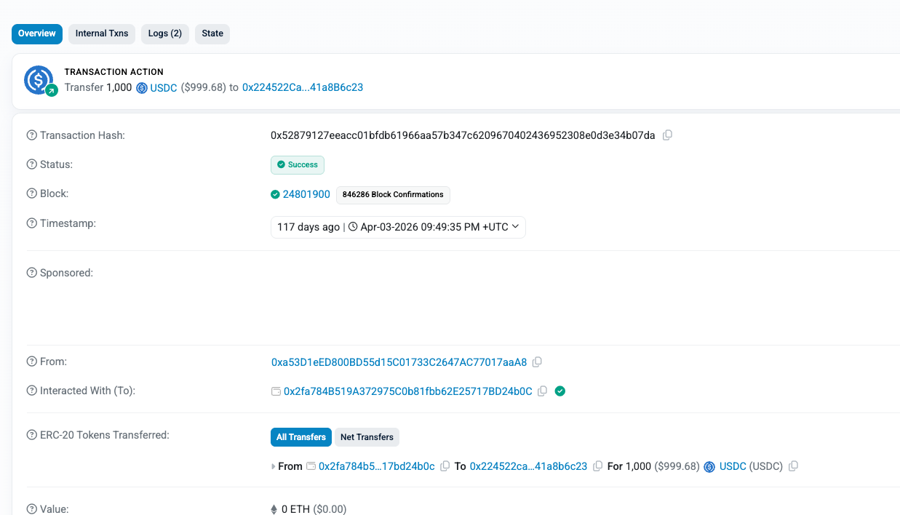Viewport: 900px width, 515px height.
Task: Open recipient address 0x224522Ca...41a8B6c23 in Transaction Action
Action: tap(303, 87)
